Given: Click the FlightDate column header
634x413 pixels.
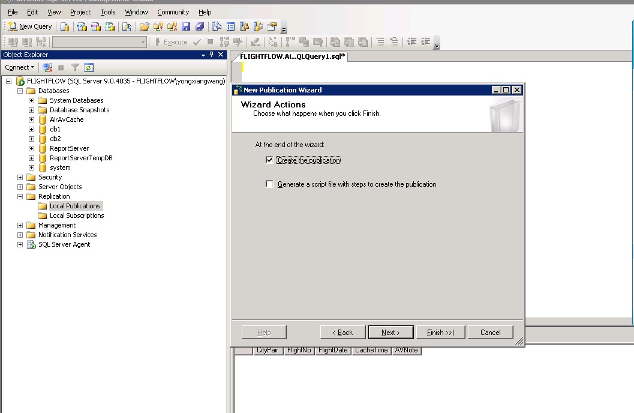Looking at the screenshot, I should pyautogui.click(x=333, y=350).
